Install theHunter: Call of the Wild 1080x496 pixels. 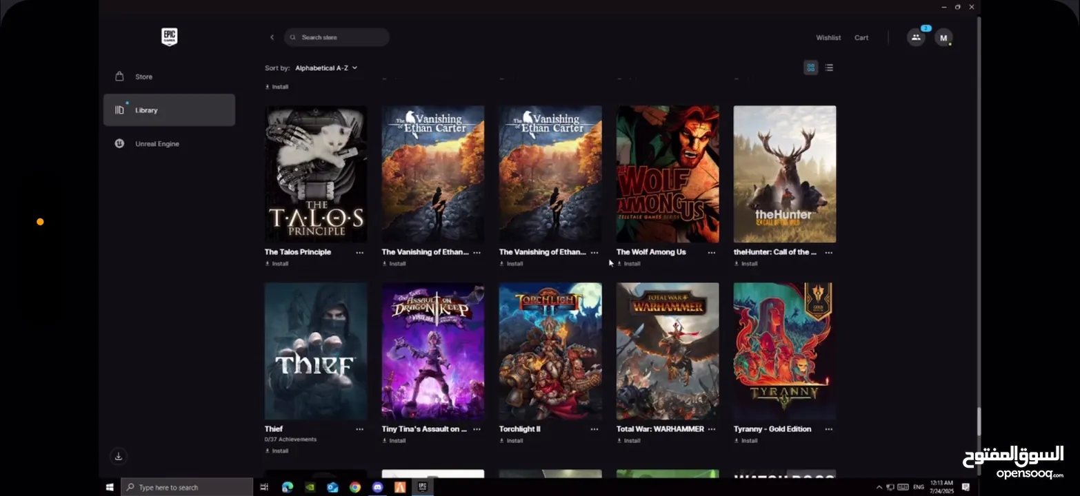[x=746, y=264]
